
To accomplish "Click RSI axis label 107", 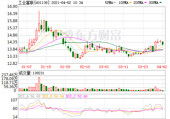I will (x=14, y=100).
